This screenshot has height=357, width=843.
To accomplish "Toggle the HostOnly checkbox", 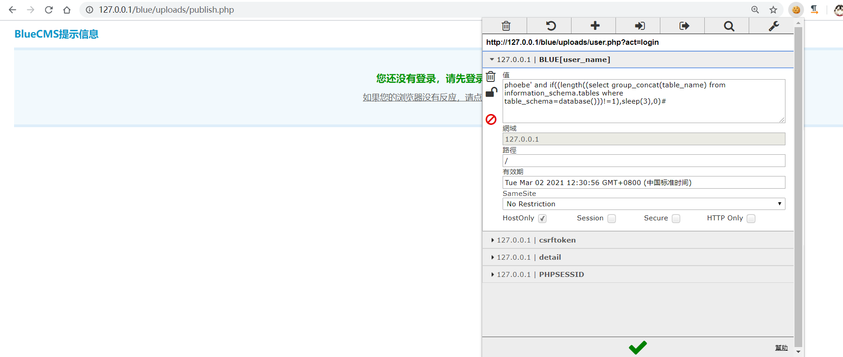I will [x=543, y=219].
